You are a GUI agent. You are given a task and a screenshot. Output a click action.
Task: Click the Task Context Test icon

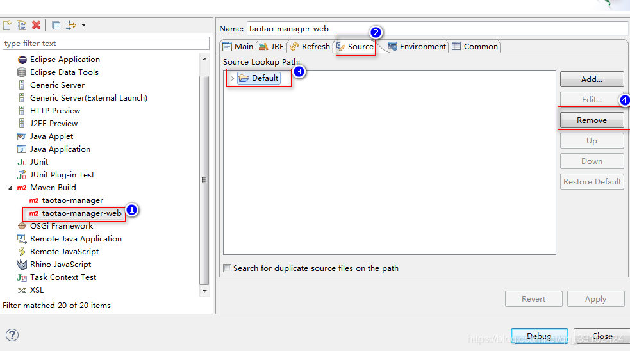click(x=22, y=277)
